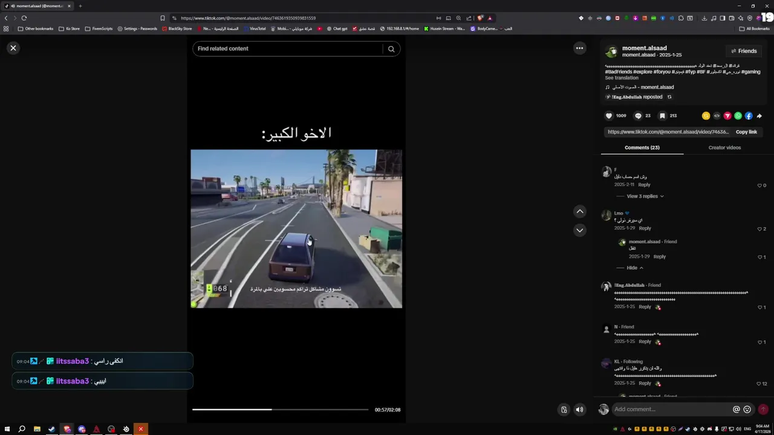Image resolution: width=774 pixels, height=435 pixels.
Task: Like !Eng.Abdullah's comment heart
Action: (759, 308)
